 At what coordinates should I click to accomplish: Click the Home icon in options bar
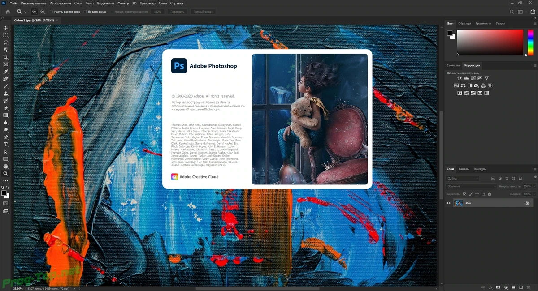pyautogui.click(x=8, y=12)
